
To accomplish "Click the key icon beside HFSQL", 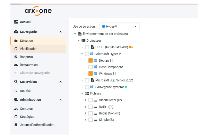I will [x=131, y=47].
